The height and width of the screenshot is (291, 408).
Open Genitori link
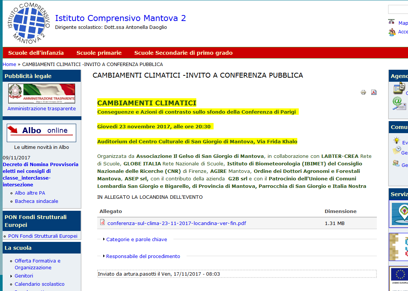[24, 276]
